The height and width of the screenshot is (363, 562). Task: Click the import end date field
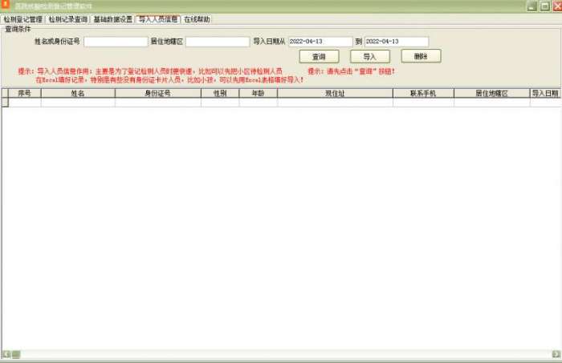[x=397, y=42]
